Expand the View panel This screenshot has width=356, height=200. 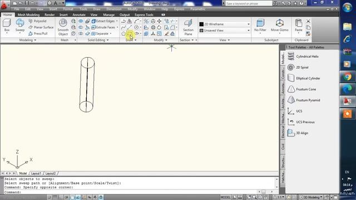225,40
